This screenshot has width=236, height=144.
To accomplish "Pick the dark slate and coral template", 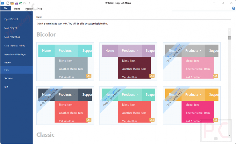I will [x=65, y=106].
